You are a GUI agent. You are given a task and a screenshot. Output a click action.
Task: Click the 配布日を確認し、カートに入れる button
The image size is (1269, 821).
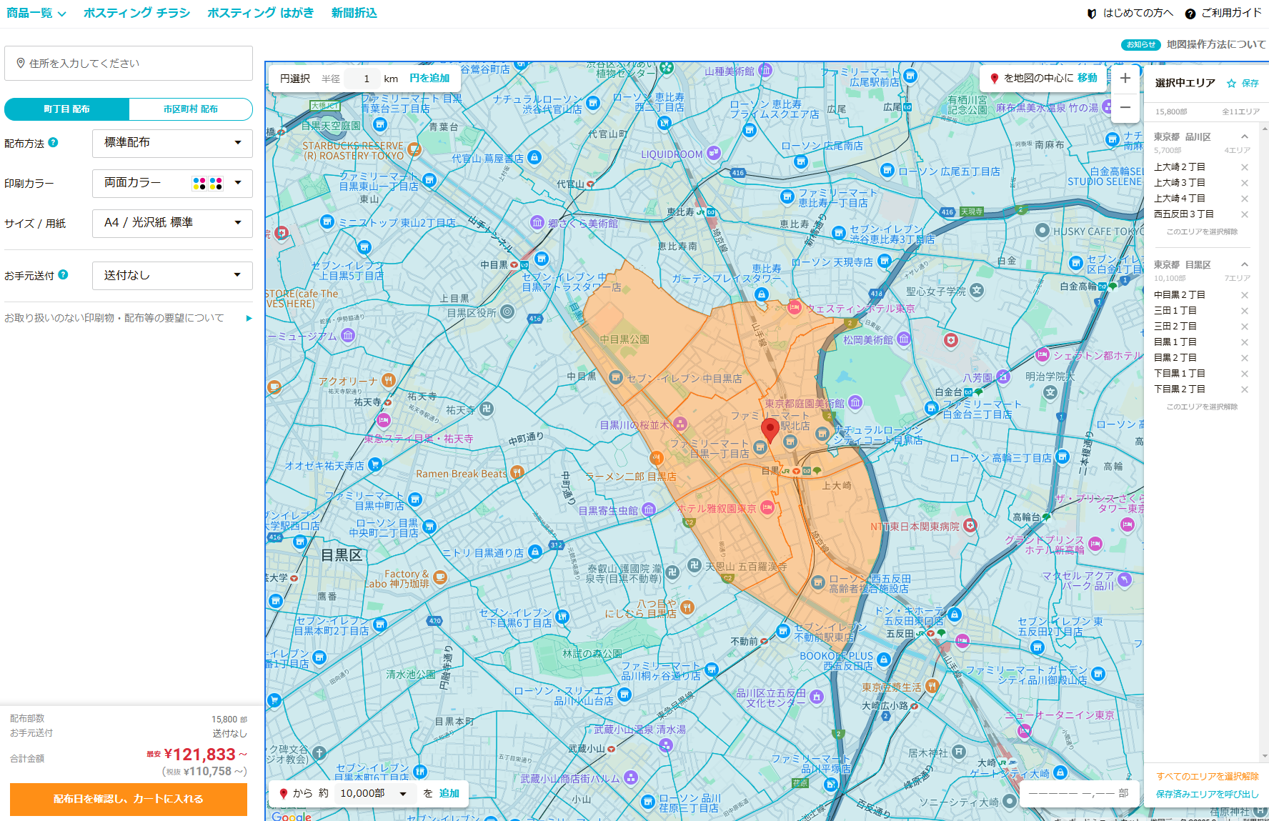(129, 799)
